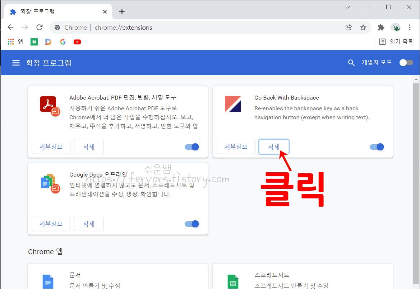The image size is (420, 289).
Task: Click the browser back arrow
Action: (x=10, y=27)
